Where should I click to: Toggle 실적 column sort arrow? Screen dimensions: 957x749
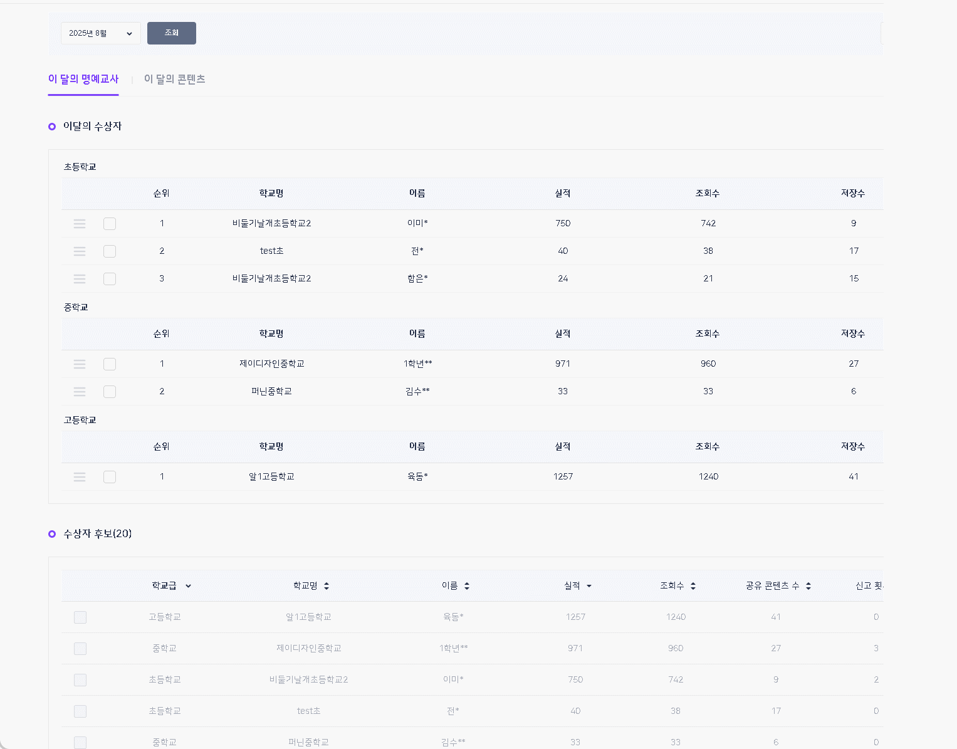[x=588, y=586]
